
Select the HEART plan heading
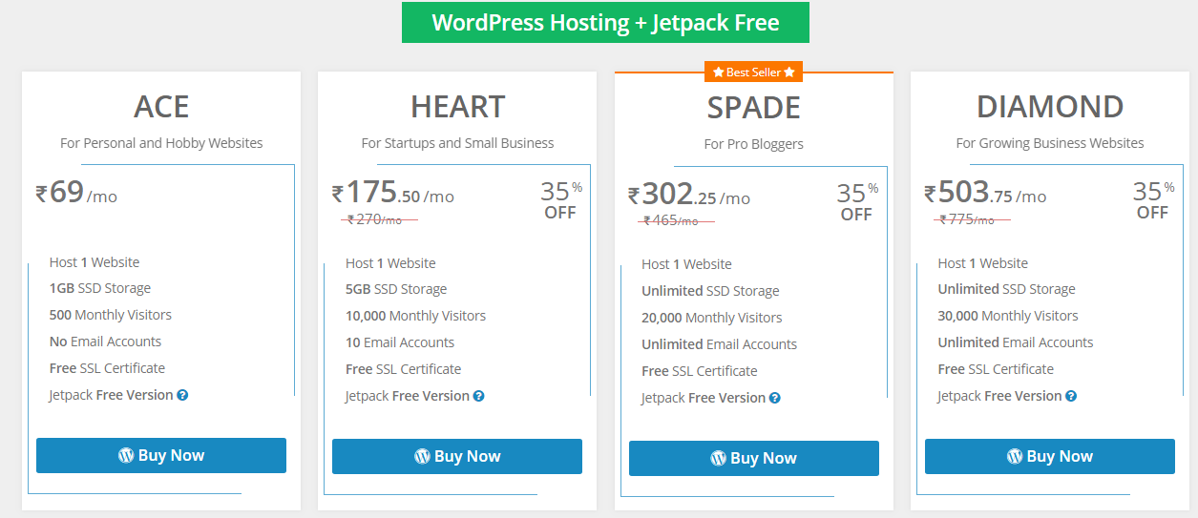click(458, 106)
